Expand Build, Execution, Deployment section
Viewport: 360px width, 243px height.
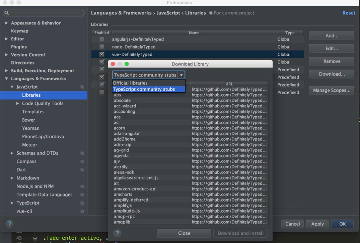click(x=6, y=71)
